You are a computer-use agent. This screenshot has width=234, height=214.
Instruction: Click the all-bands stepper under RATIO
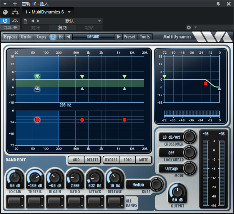tap(75, 201)
